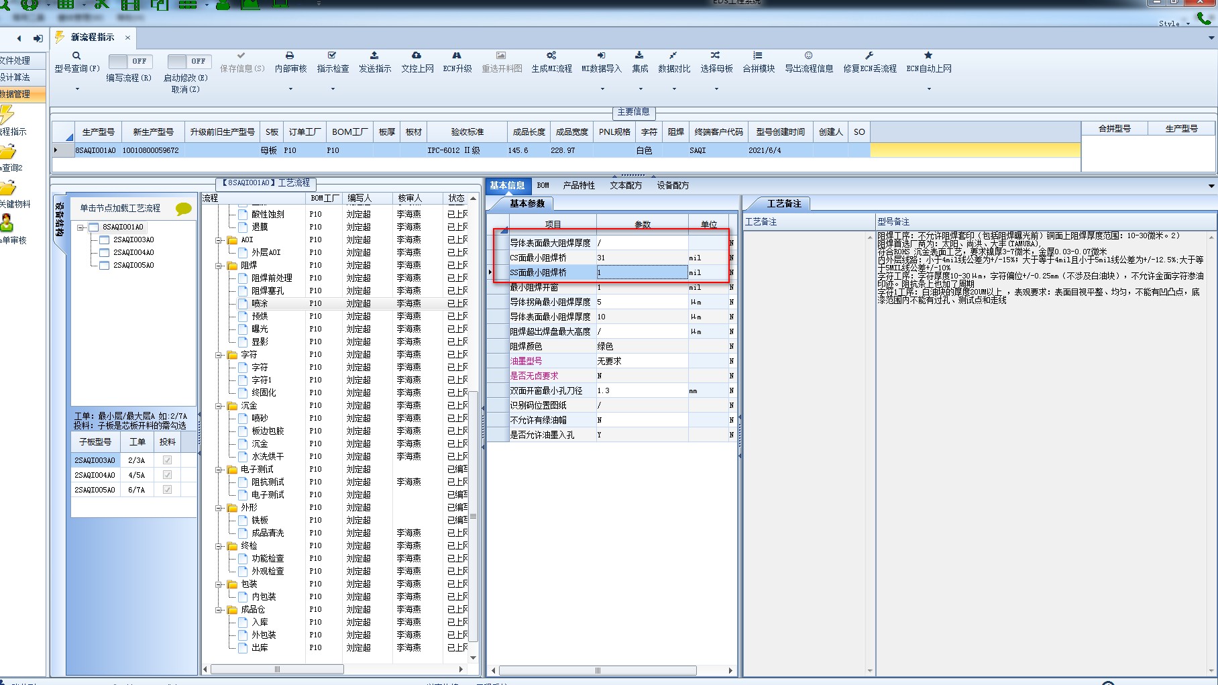Toggle the 启动修改 switch
The image size is (1218, 685).
189,61
